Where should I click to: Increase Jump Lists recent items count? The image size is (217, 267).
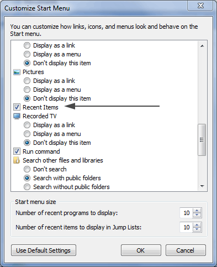(x=197, y=225)
